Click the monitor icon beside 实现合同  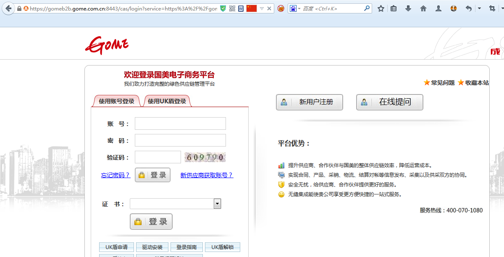tap(281, 175)
